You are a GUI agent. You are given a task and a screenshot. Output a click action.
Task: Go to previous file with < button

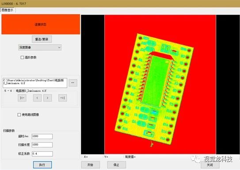pyautogui.click(x=37, y=98)
